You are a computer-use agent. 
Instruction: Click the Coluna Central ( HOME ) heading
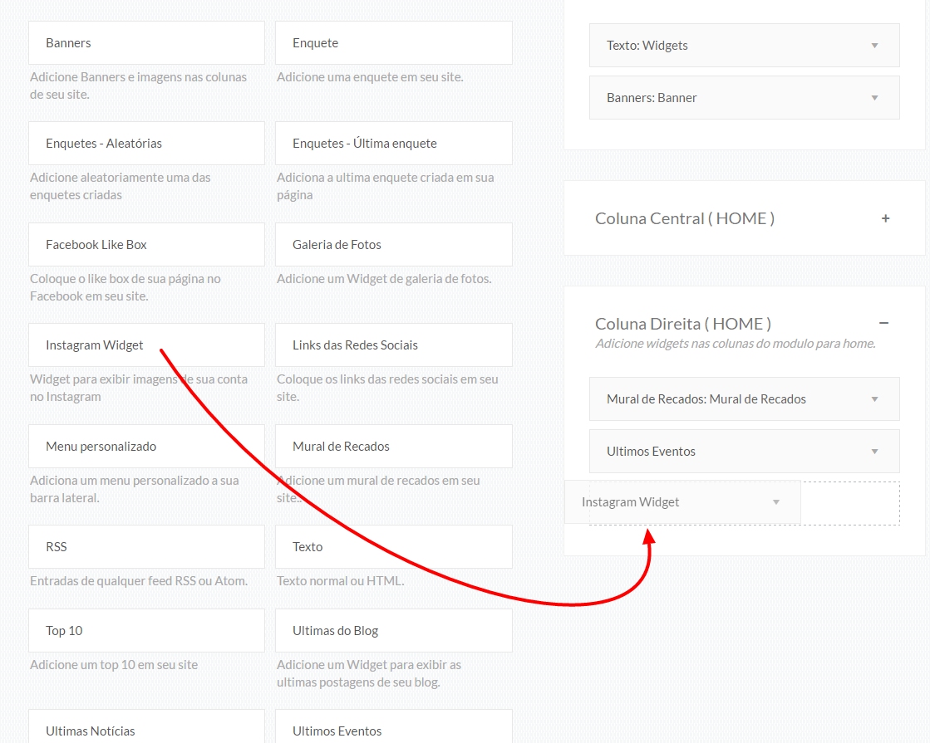click(x=685, y=218)
